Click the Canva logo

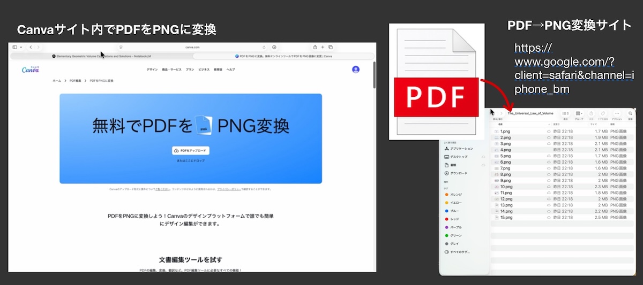[29, 70]
